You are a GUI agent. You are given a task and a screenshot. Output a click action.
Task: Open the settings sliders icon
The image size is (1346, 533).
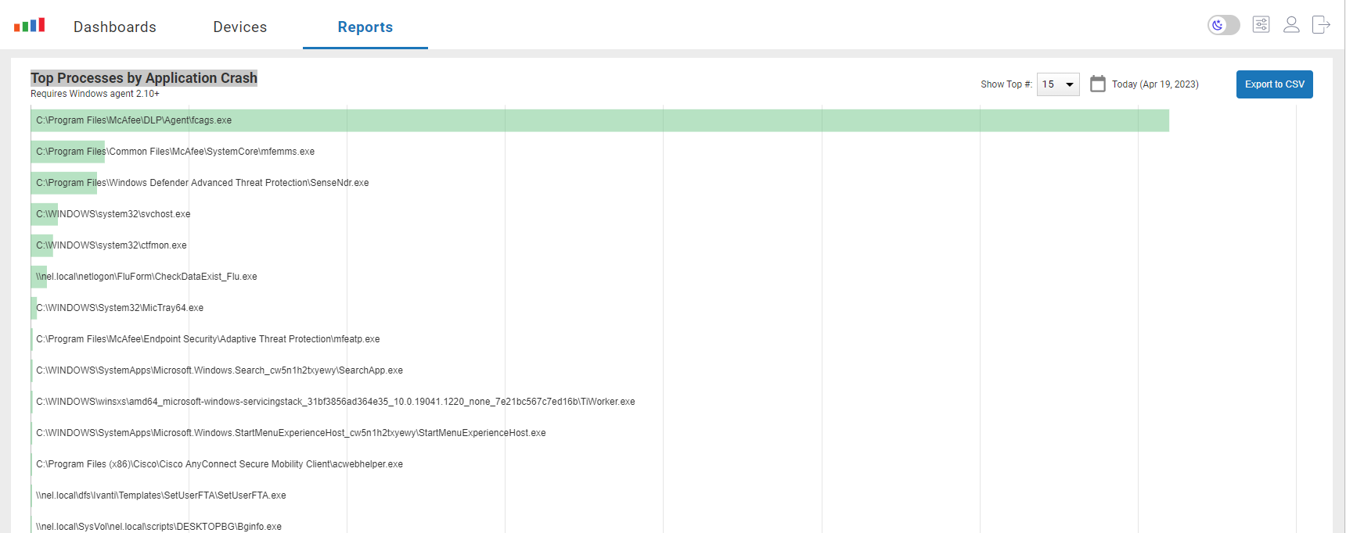click(1261, 25)
